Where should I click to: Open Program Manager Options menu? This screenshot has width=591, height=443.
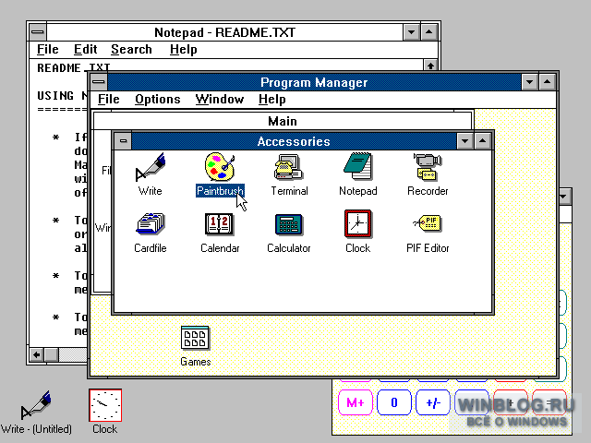[158, 99]
